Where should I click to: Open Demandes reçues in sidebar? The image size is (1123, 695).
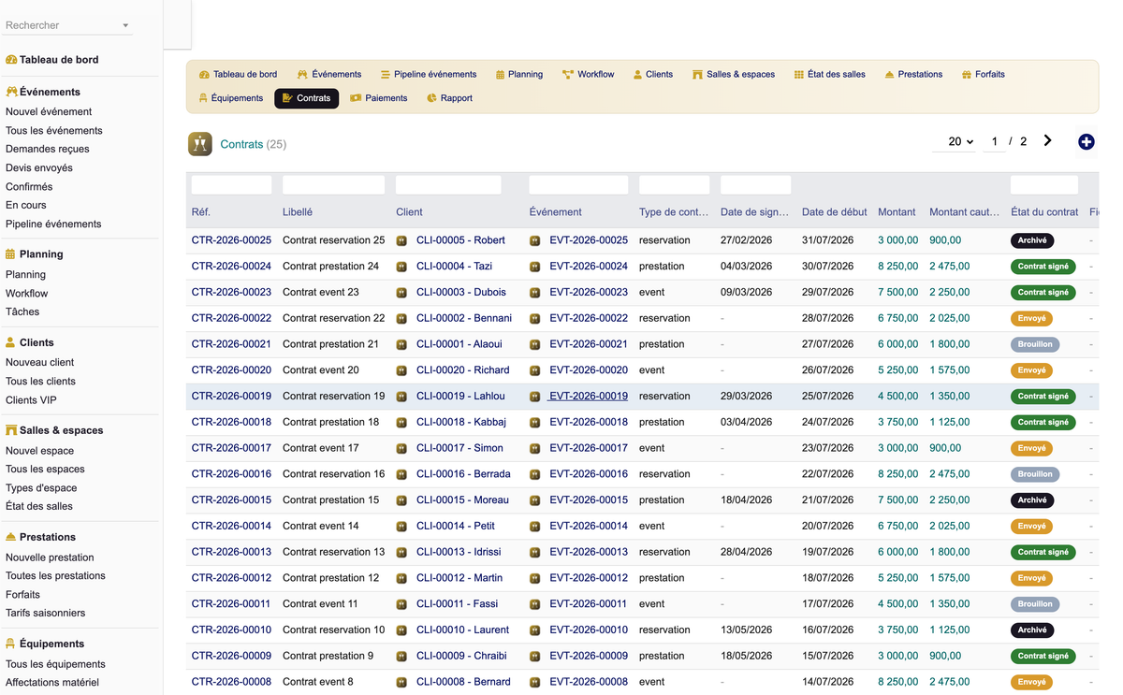click(48, 150)
